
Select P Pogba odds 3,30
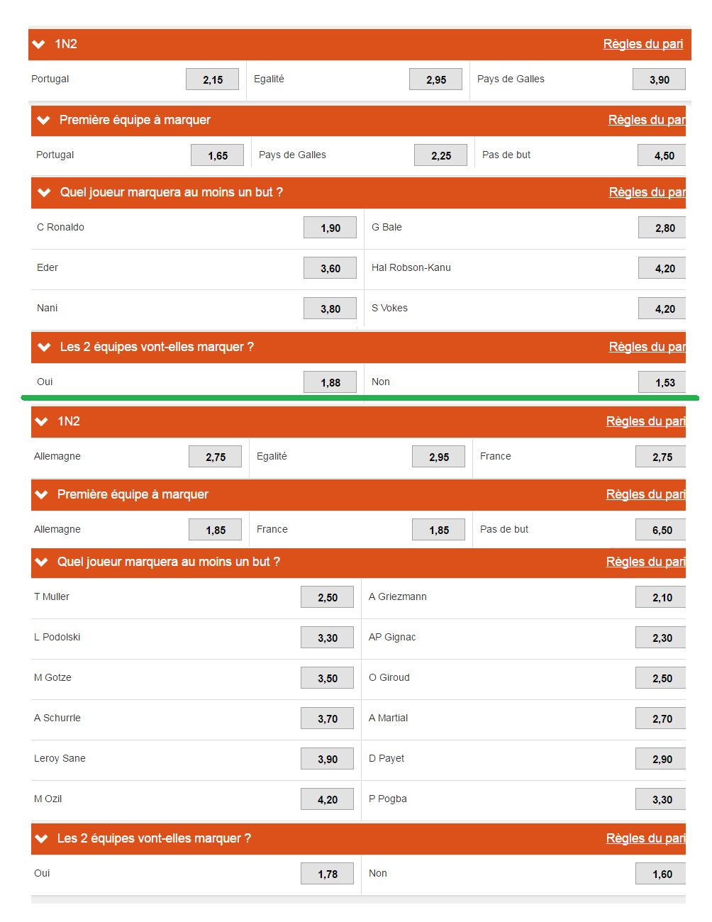pyautogui.click(x=661, y=799)
